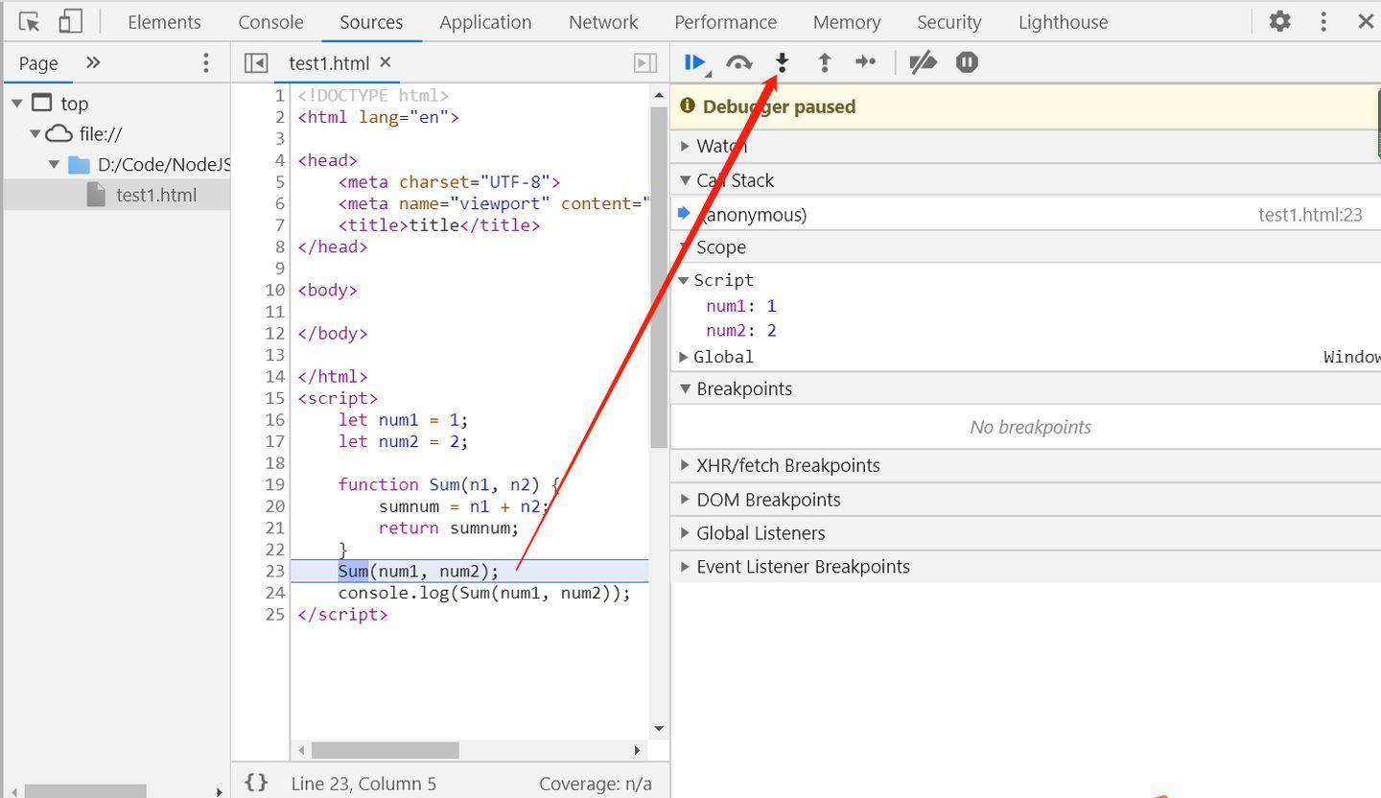Open the Network tab
Image resolution: width=1381 pixels, height=798 pixels.
tap(603, 22)
